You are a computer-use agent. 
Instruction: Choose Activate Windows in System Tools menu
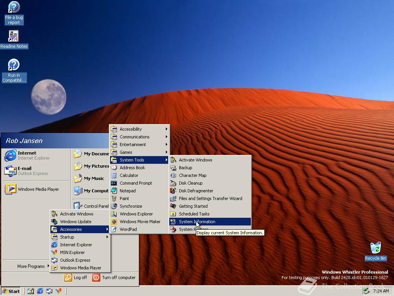tap(210, 160)
